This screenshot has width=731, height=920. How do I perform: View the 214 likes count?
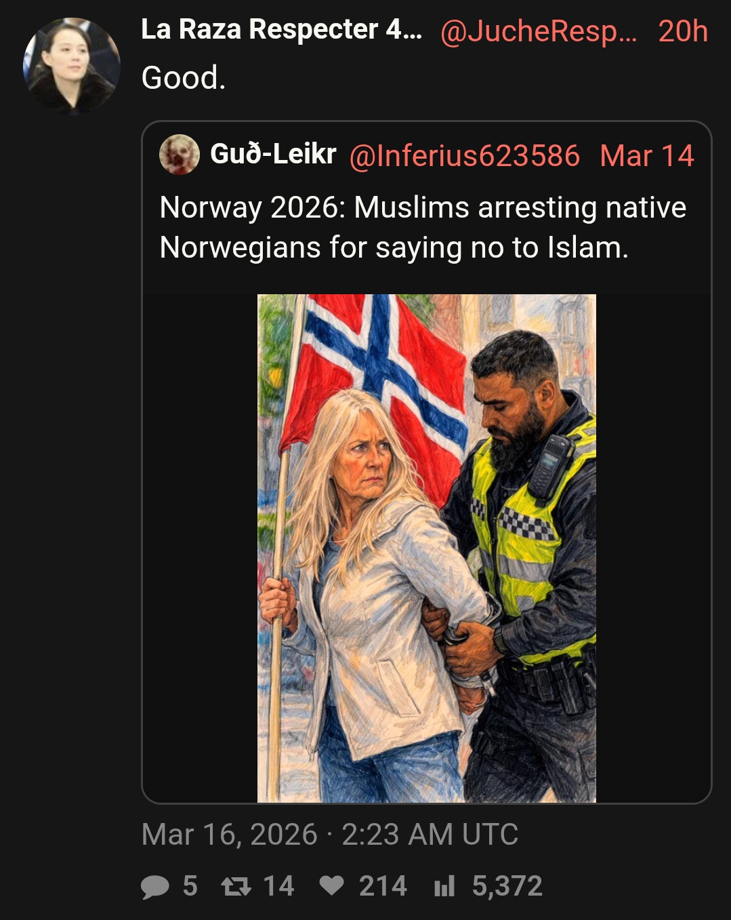click(383, 886)
